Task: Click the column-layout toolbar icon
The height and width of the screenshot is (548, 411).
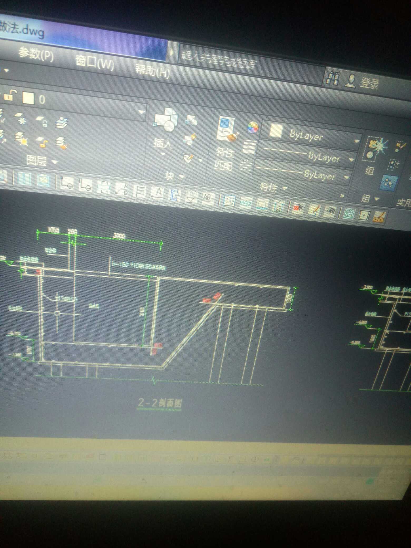Action: 25,179
